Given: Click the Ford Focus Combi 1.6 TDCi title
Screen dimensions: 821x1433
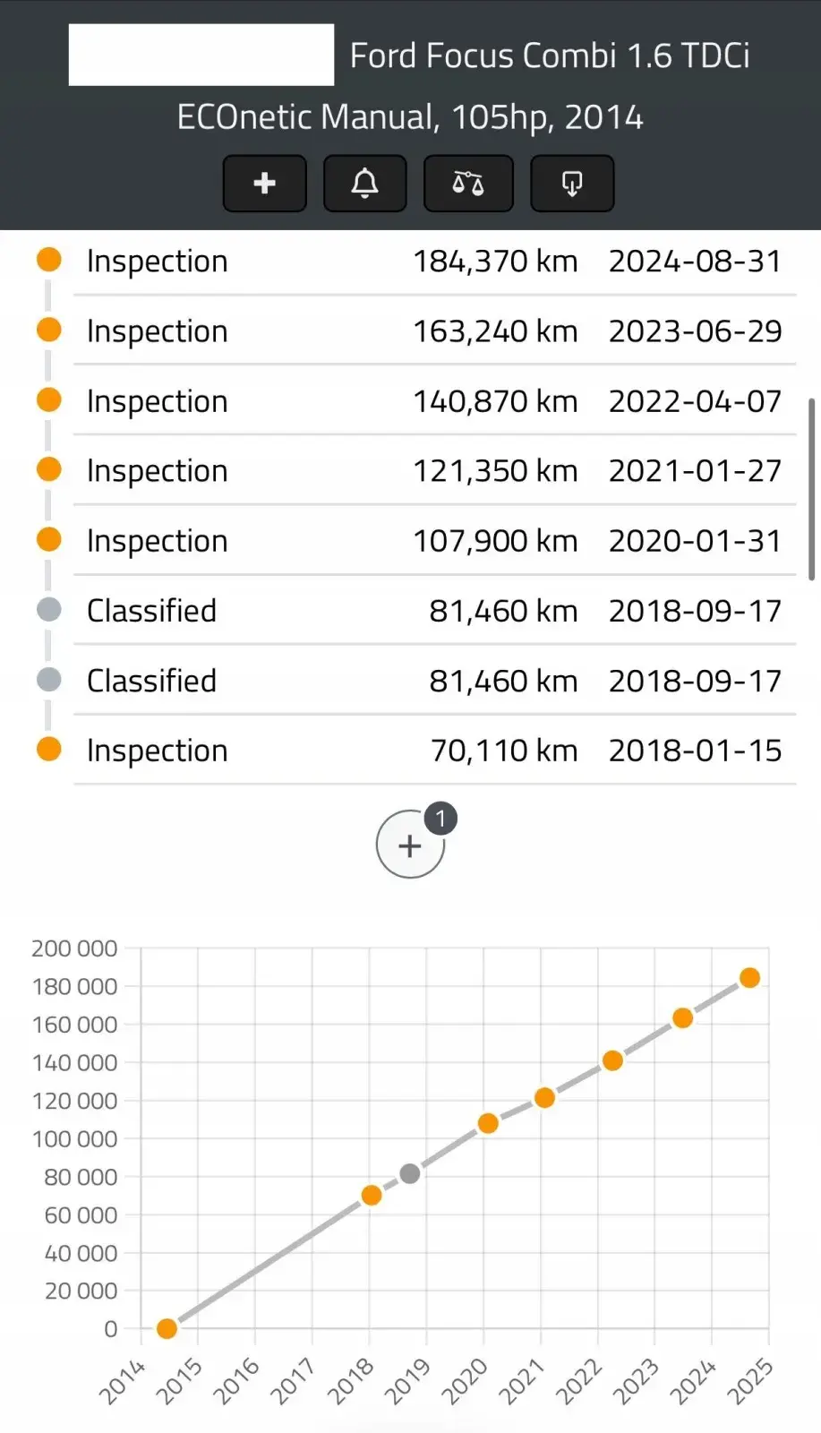Looking at the screenshot, I should pyautogui.click(x=549, y=56).
